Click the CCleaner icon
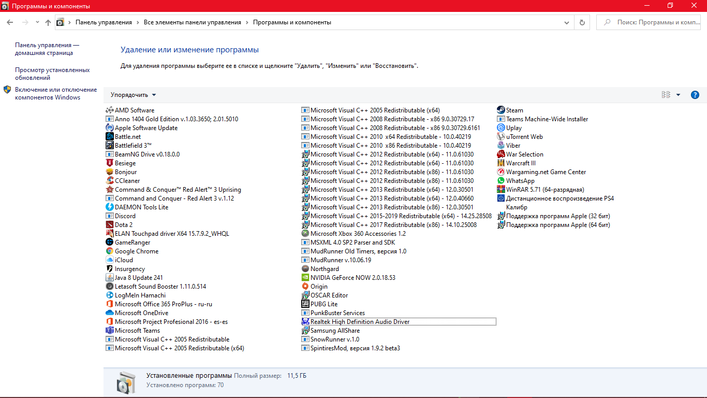Screen dimensions: 707x398 [x=109, y=181]
